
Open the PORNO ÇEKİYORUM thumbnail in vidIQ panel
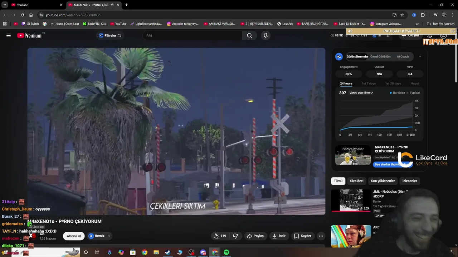(353, 155)
